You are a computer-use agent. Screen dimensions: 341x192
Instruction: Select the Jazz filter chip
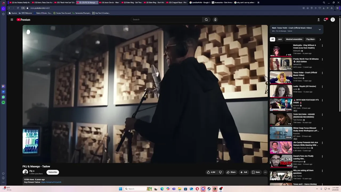[280, 39]
